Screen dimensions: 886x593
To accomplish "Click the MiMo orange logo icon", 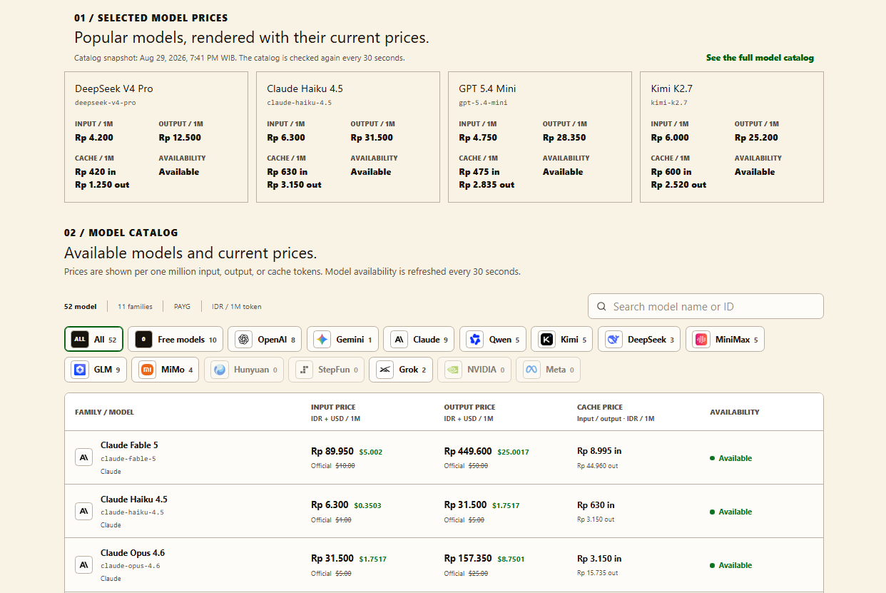I will 147,370.
